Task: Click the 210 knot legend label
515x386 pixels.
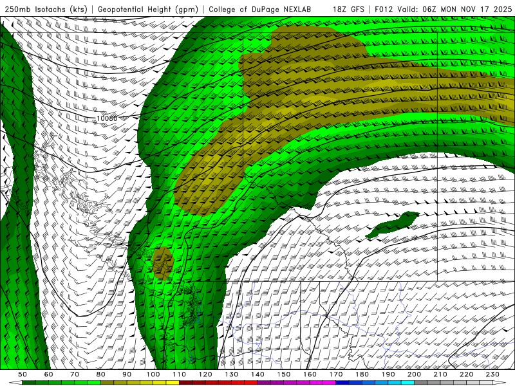Action: click(x=441, y=374)
